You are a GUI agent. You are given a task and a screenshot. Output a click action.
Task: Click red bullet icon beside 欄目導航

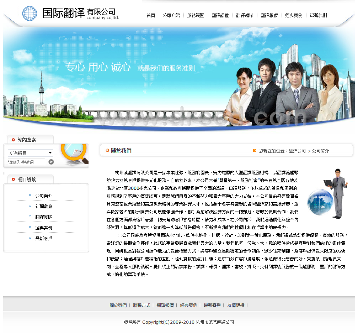point(13,179)
